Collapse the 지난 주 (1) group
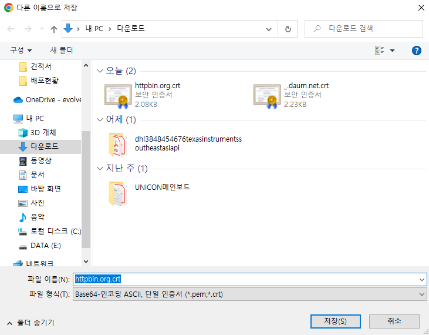This screenshot has height=335, width=429. click(x=100, y=169)
